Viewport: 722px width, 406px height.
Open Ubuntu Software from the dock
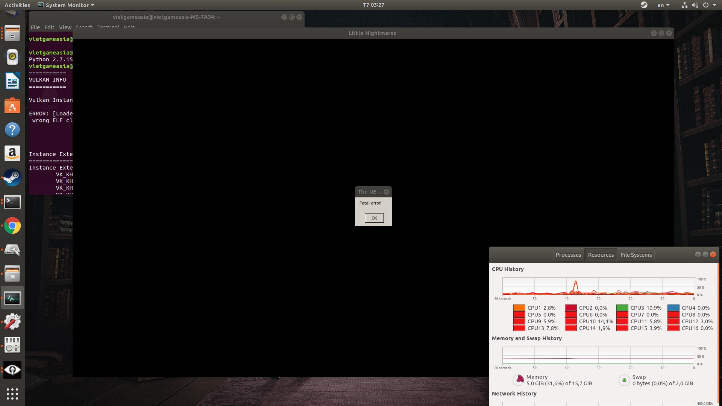pos(12,106)
